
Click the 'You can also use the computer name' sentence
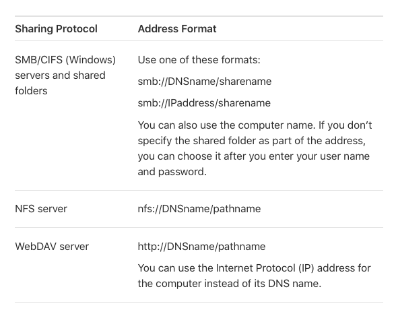226,125
